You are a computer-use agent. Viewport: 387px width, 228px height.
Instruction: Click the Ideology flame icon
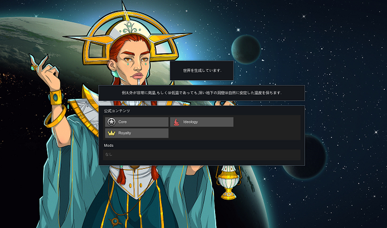pyautogui.click(x=176, y=122)
